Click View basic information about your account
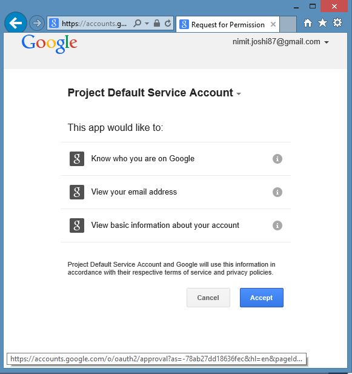This screenshot has height=374, width=352. coord(165,225)
